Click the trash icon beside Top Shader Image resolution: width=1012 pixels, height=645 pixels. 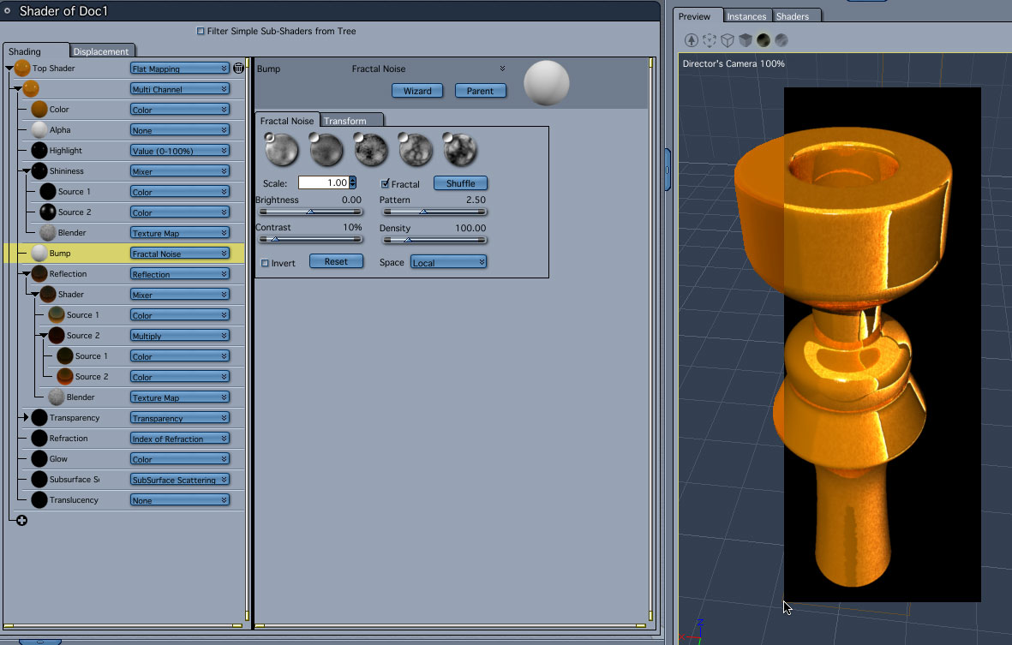click(238, 69)
